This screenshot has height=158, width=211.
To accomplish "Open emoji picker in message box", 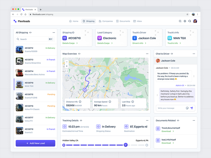I will click(187, 108).
